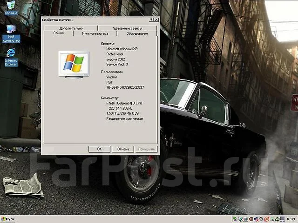Image resolution: width=298 pixels, height=223 pixels.
Task: Click the Intel(R) Celeron(R) D CPU text
Action: coord(124,103)
